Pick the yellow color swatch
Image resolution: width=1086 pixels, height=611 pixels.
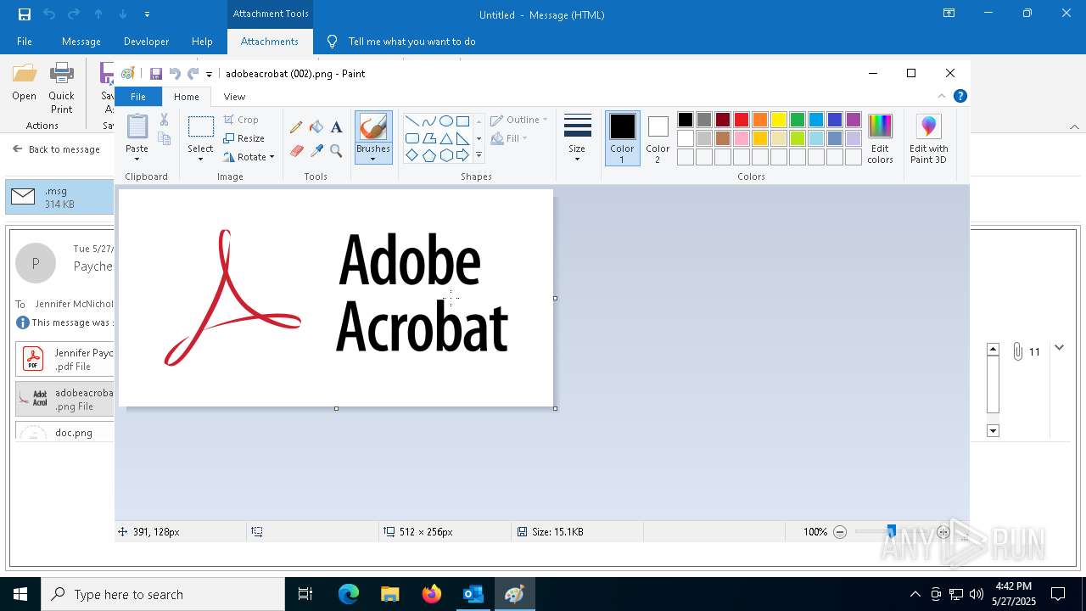(779, 120)
